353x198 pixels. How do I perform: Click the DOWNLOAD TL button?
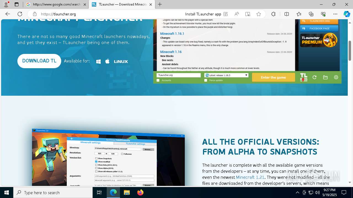(x=39, y=61)
